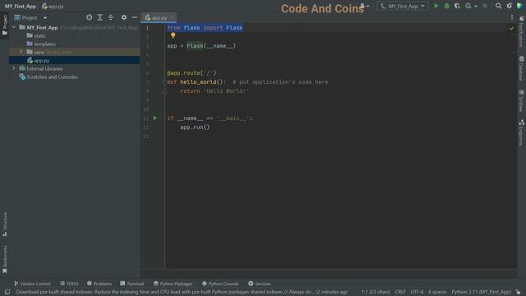Open the Python Packages tool window
Screen dimensions: 526x296
click(173, 284)
